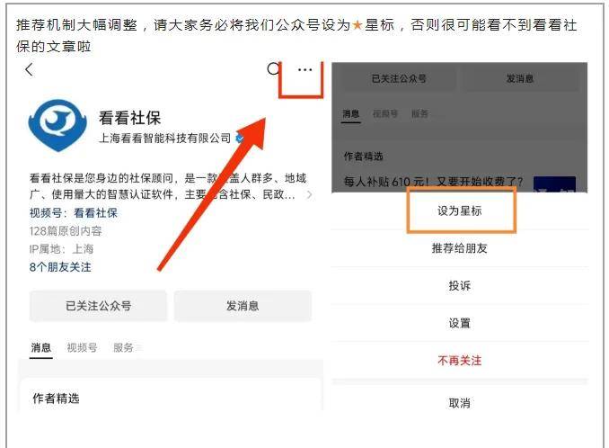Select the red 不再关注 option
The width and height of the screenshot is (609, 448).
460,361
